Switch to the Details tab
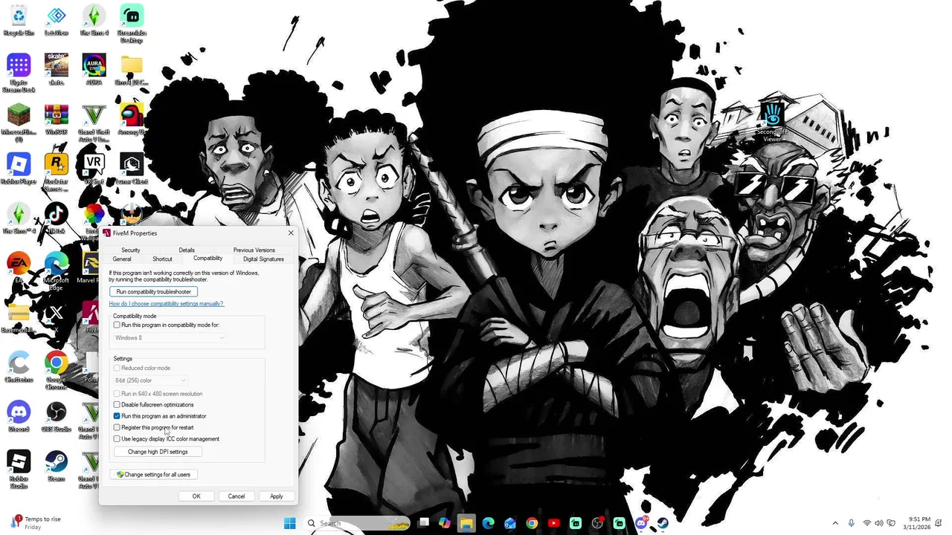This screenshot has width=952, height=535. (187, 250)
